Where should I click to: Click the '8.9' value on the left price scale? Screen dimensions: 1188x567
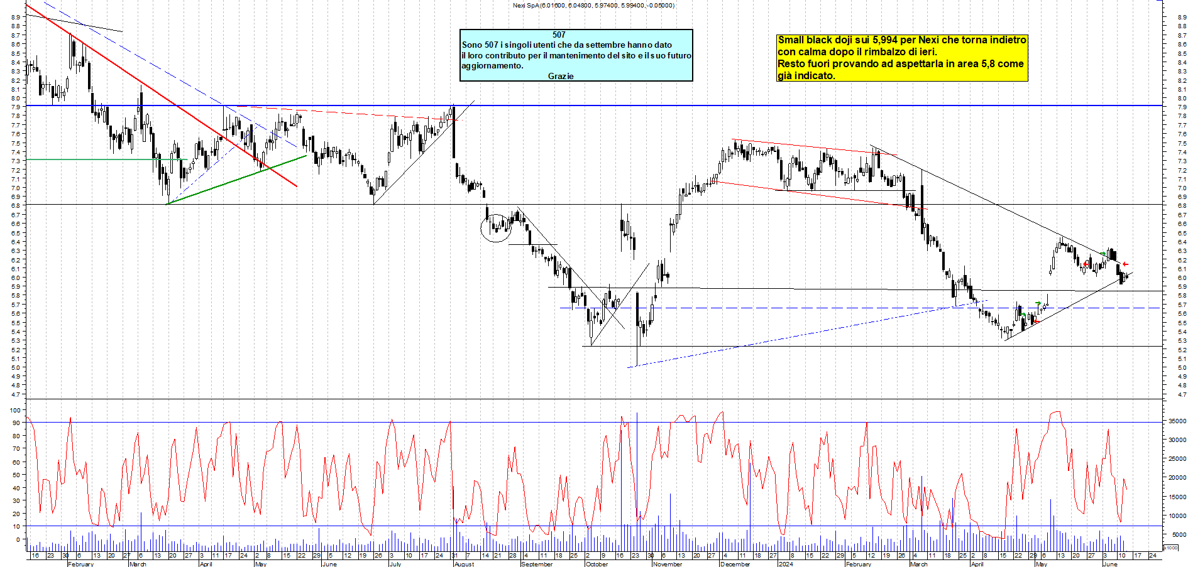16,18
